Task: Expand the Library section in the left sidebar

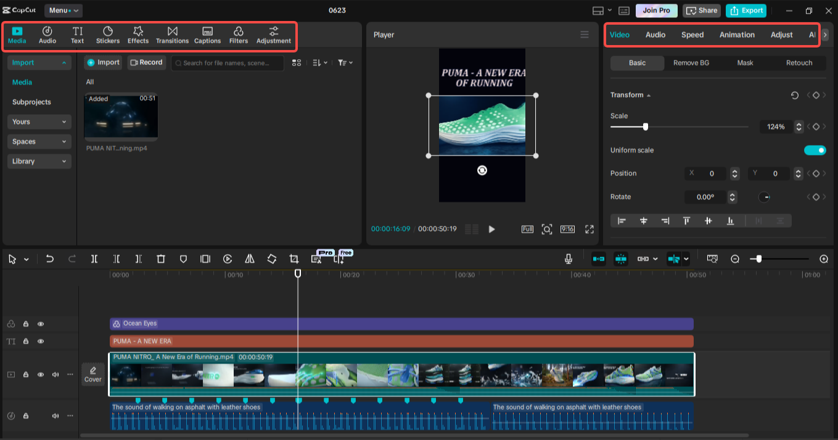Action: click(x=39, y=161)
